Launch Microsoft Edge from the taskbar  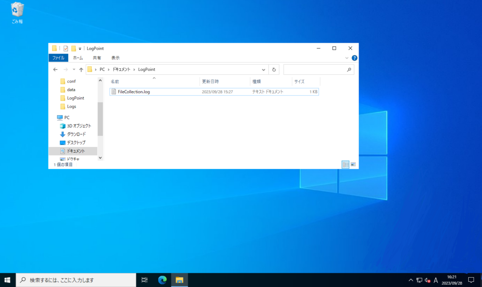pyautogui.click(x=162, y=280)
